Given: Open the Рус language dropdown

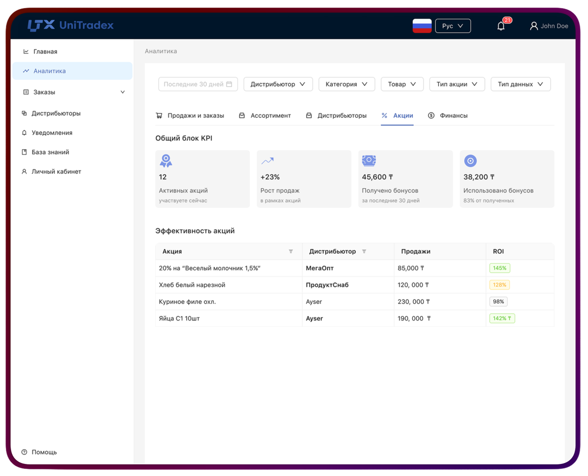Looking at the screenshot, I should pos(453,26).
